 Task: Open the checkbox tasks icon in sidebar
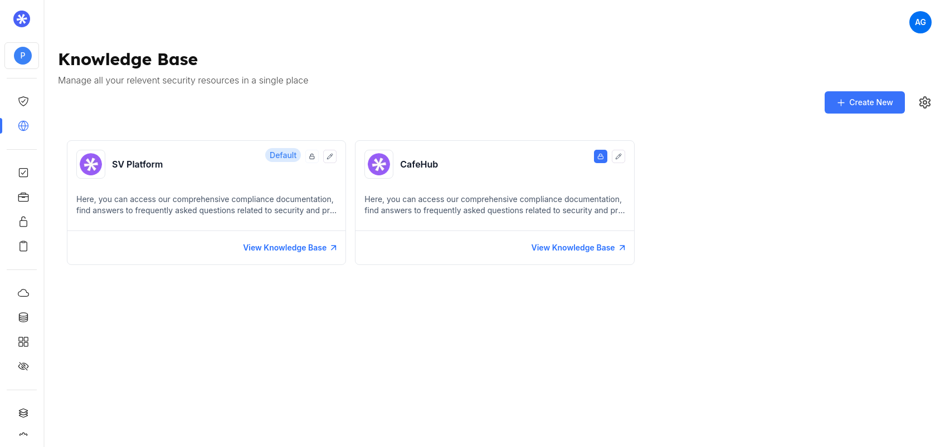23,173
